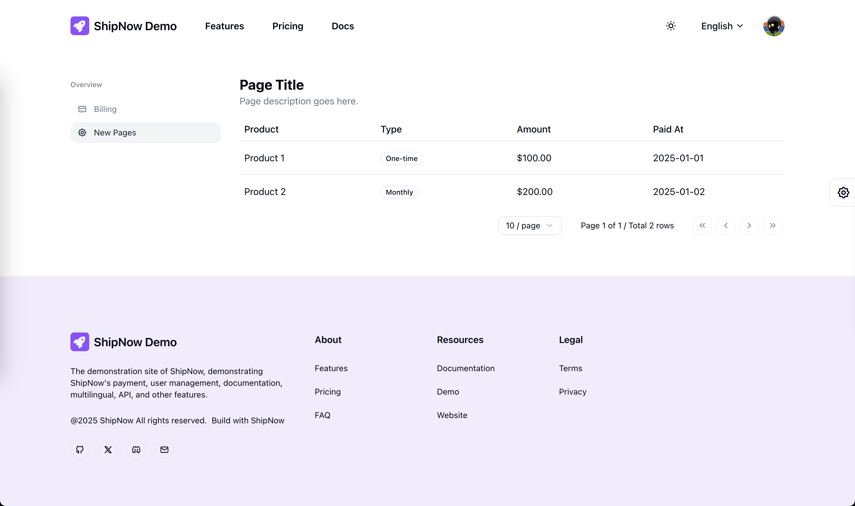
Task: Open the Billing sidebar item
Action: (105, 109)
